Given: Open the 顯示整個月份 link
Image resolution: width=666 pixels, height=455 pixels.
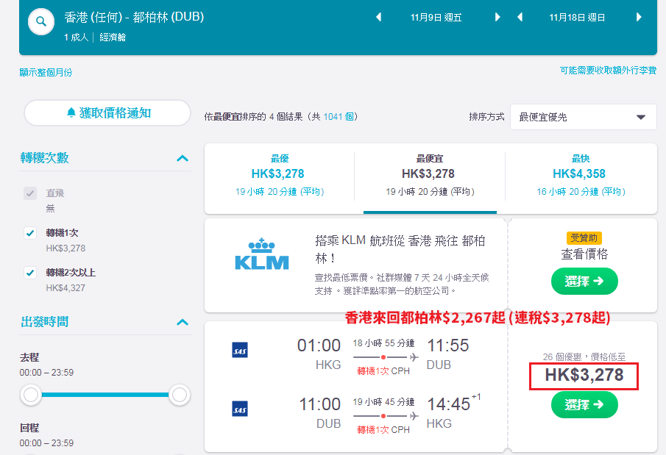Looking at the screenshot, I should pos(46,73).
